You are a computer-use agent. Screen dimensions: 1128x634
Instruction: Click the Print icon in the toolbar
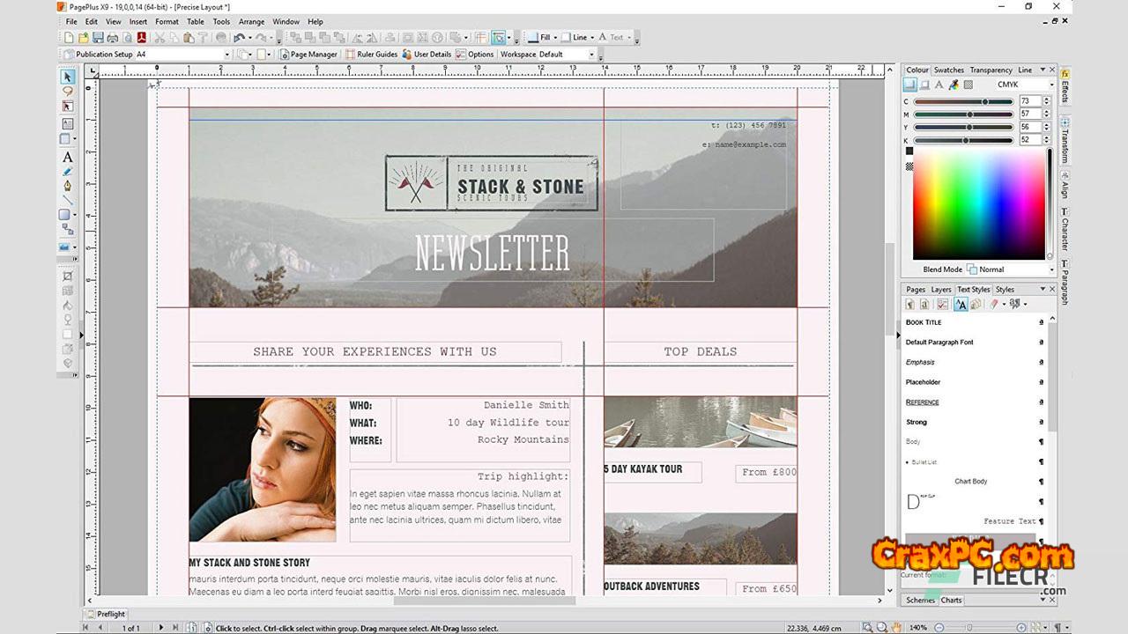coord(112,38)
